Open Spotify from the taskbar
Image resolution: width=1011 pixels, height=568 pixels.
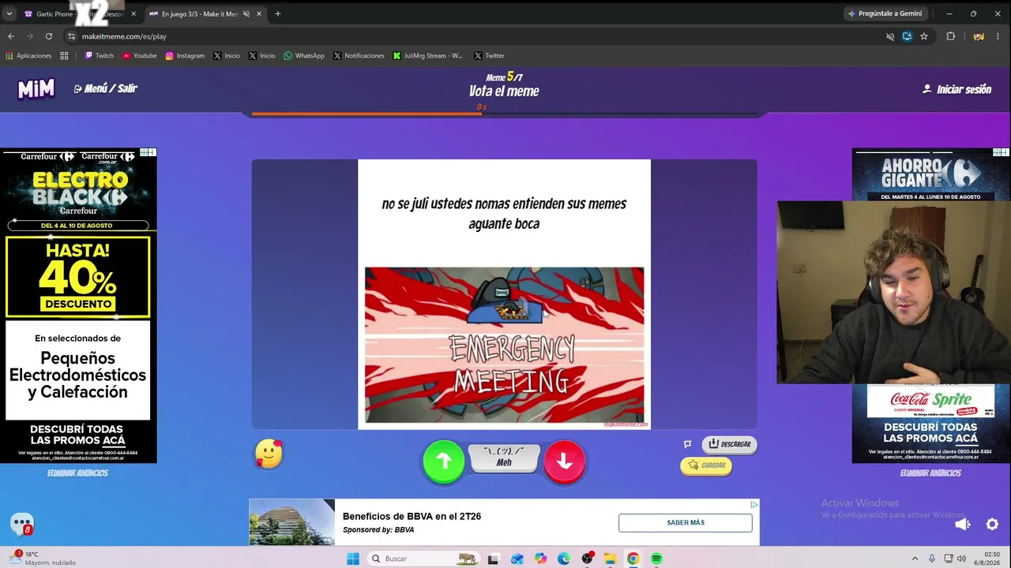pos(656,559)
